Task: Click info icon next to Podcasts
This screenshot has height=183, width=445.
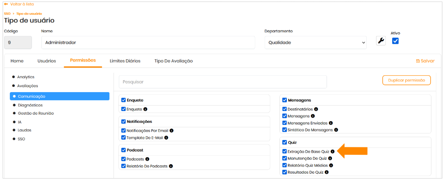Action: click(x=148, y=159)
